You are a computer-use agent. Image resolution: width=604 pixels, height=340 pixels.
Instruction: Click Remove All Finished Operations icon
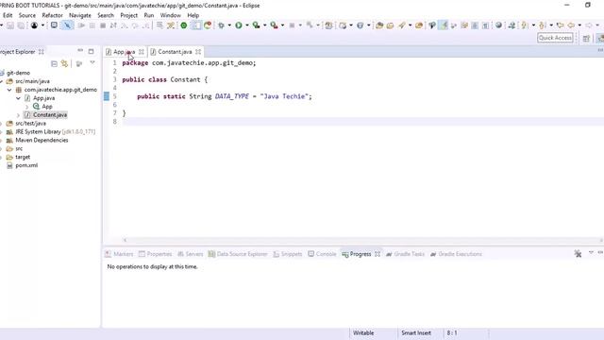[x=578, y=254]
